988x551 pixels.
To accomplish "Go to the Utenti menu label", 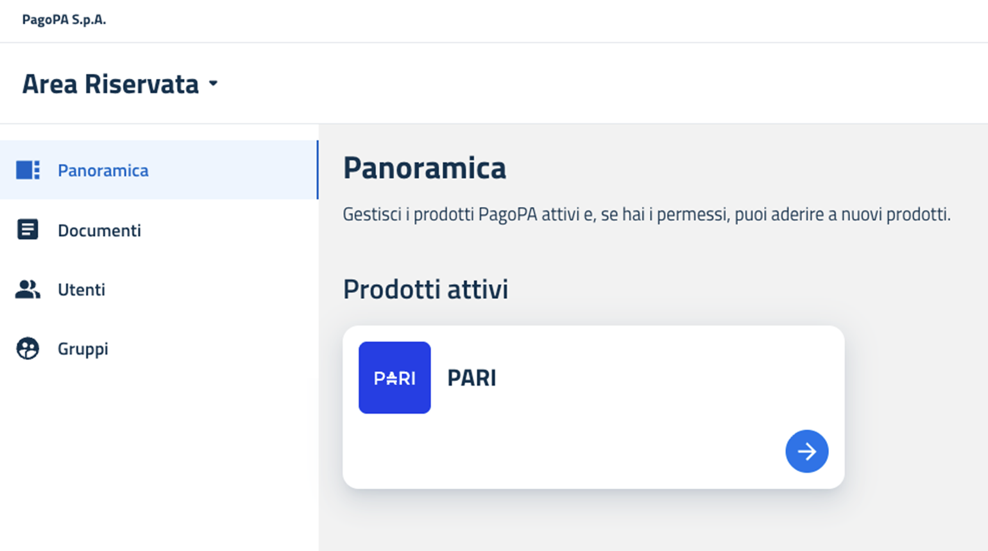I will click(x=81, y=289).
